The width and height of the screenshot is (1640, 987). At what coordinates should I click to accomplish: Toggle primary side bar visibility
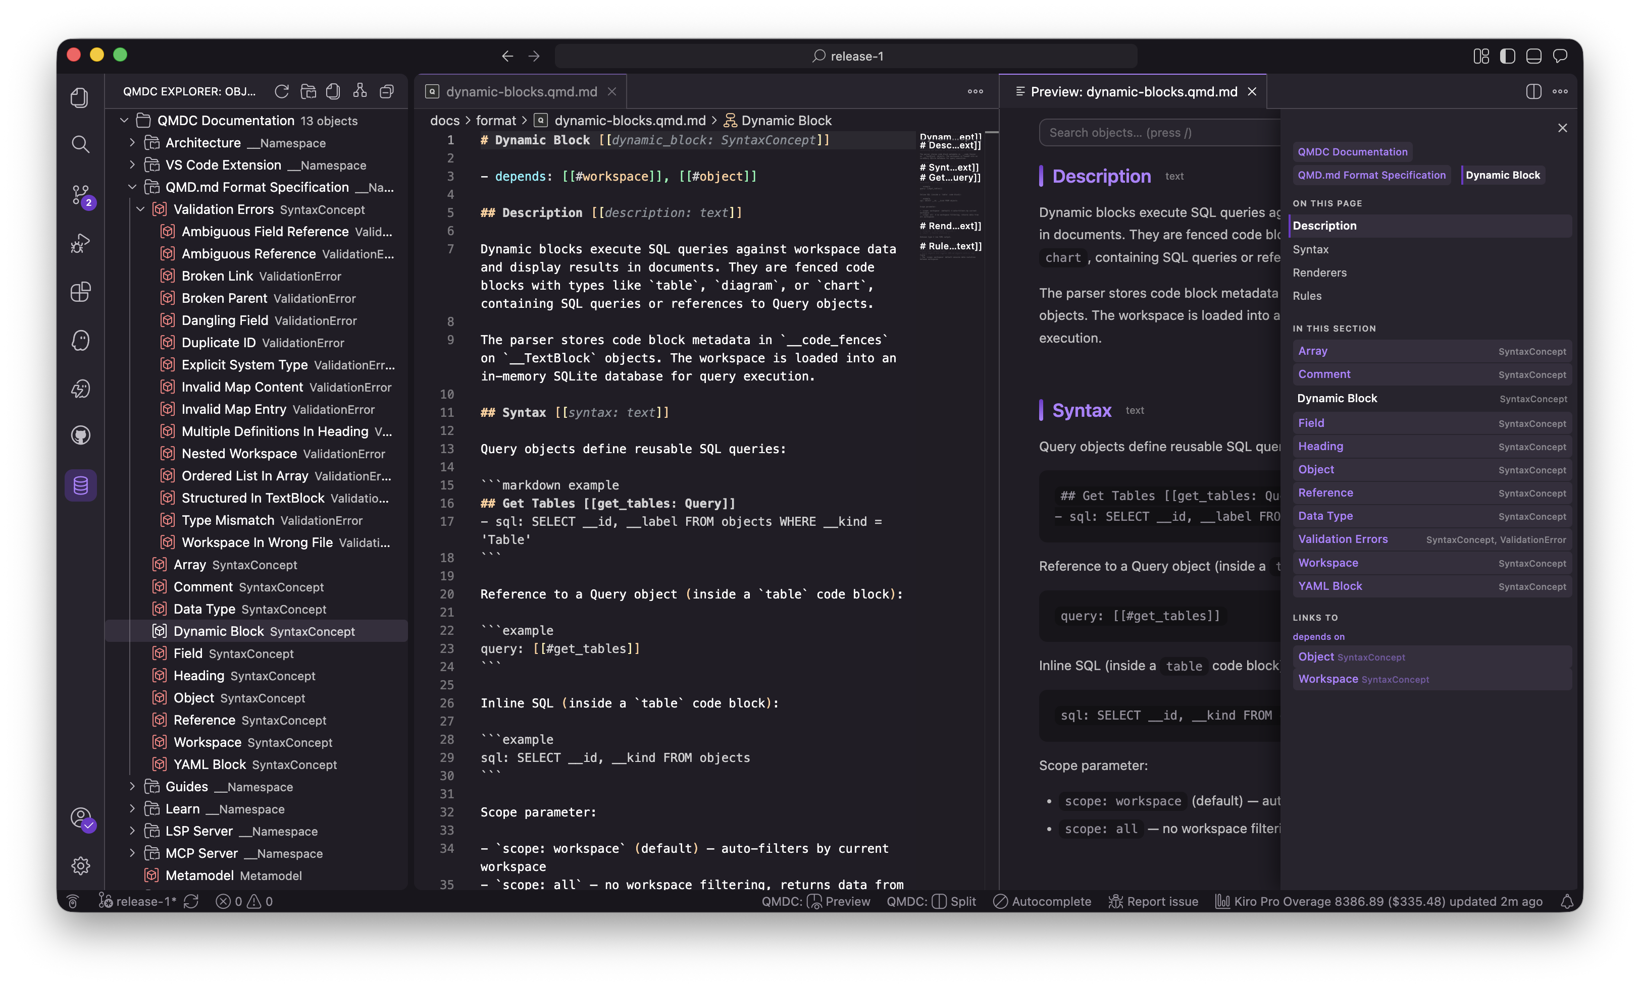[1508, 56]
